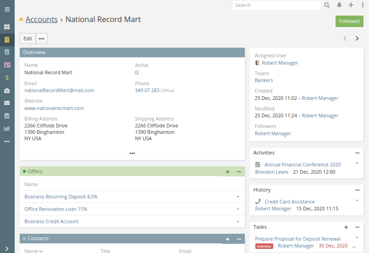Go to Accounts breadcrumb link
Viewport: 369px width, 253px height.
[41, 19]
